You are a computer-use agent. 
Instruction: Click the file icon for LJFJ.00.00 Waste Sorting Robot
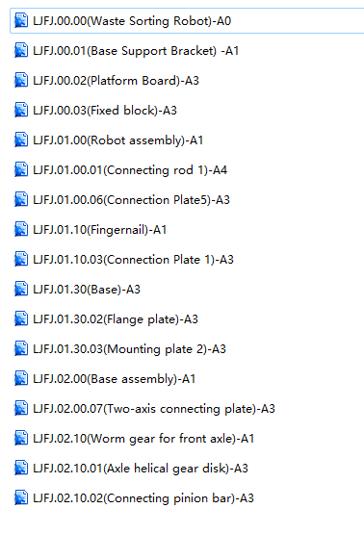pos(21,21)
